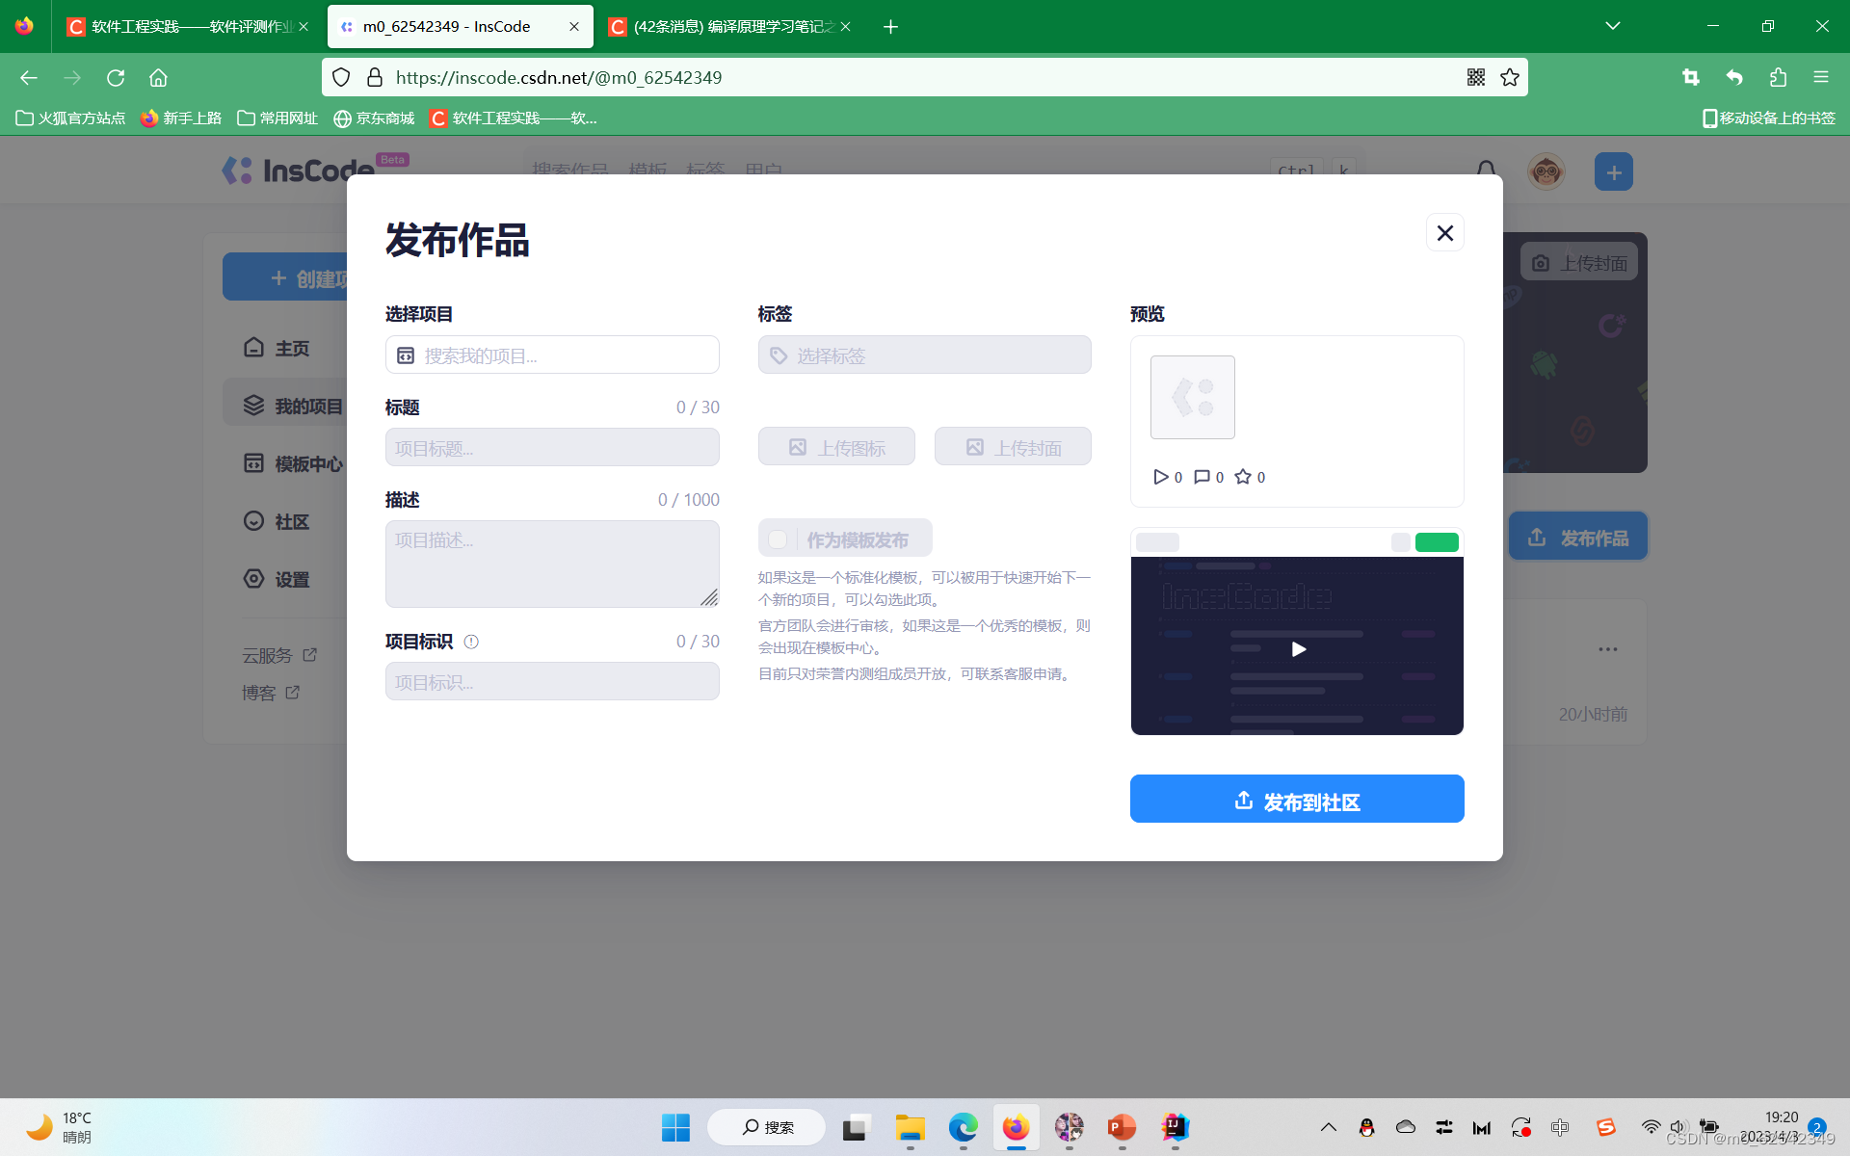Open the Firefox application menu
The height and width of the screenshot is (1156, 1850).
pos(1820,77)
